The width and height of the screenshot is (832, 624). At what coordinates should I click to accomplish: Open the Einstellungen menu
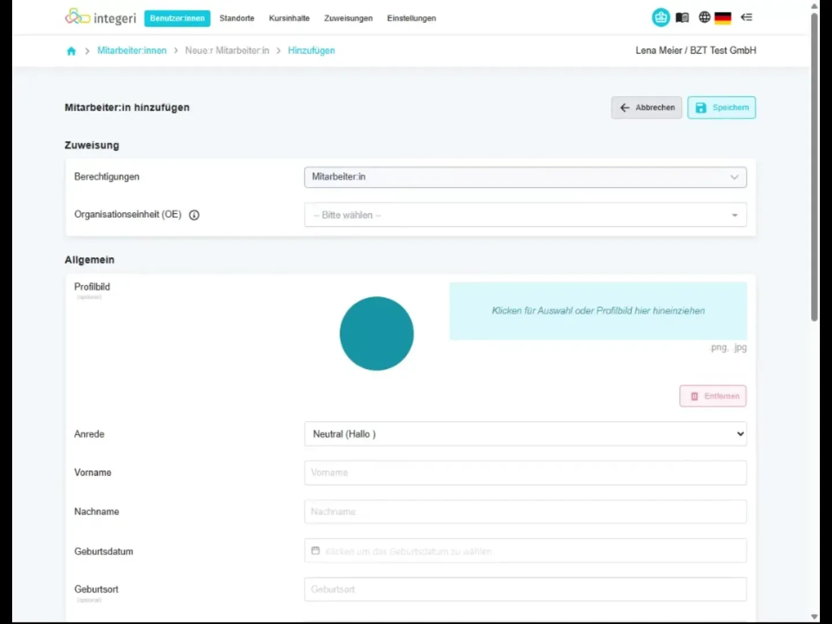[411, 18]
